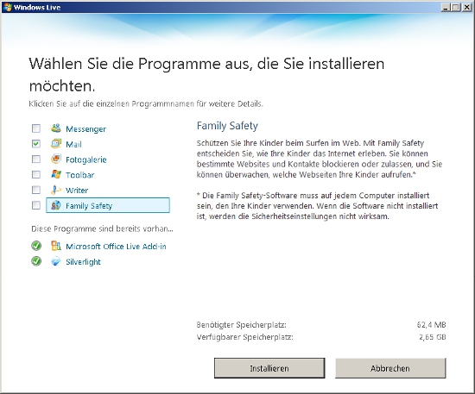Click the Silverlight link

[83, 262]
